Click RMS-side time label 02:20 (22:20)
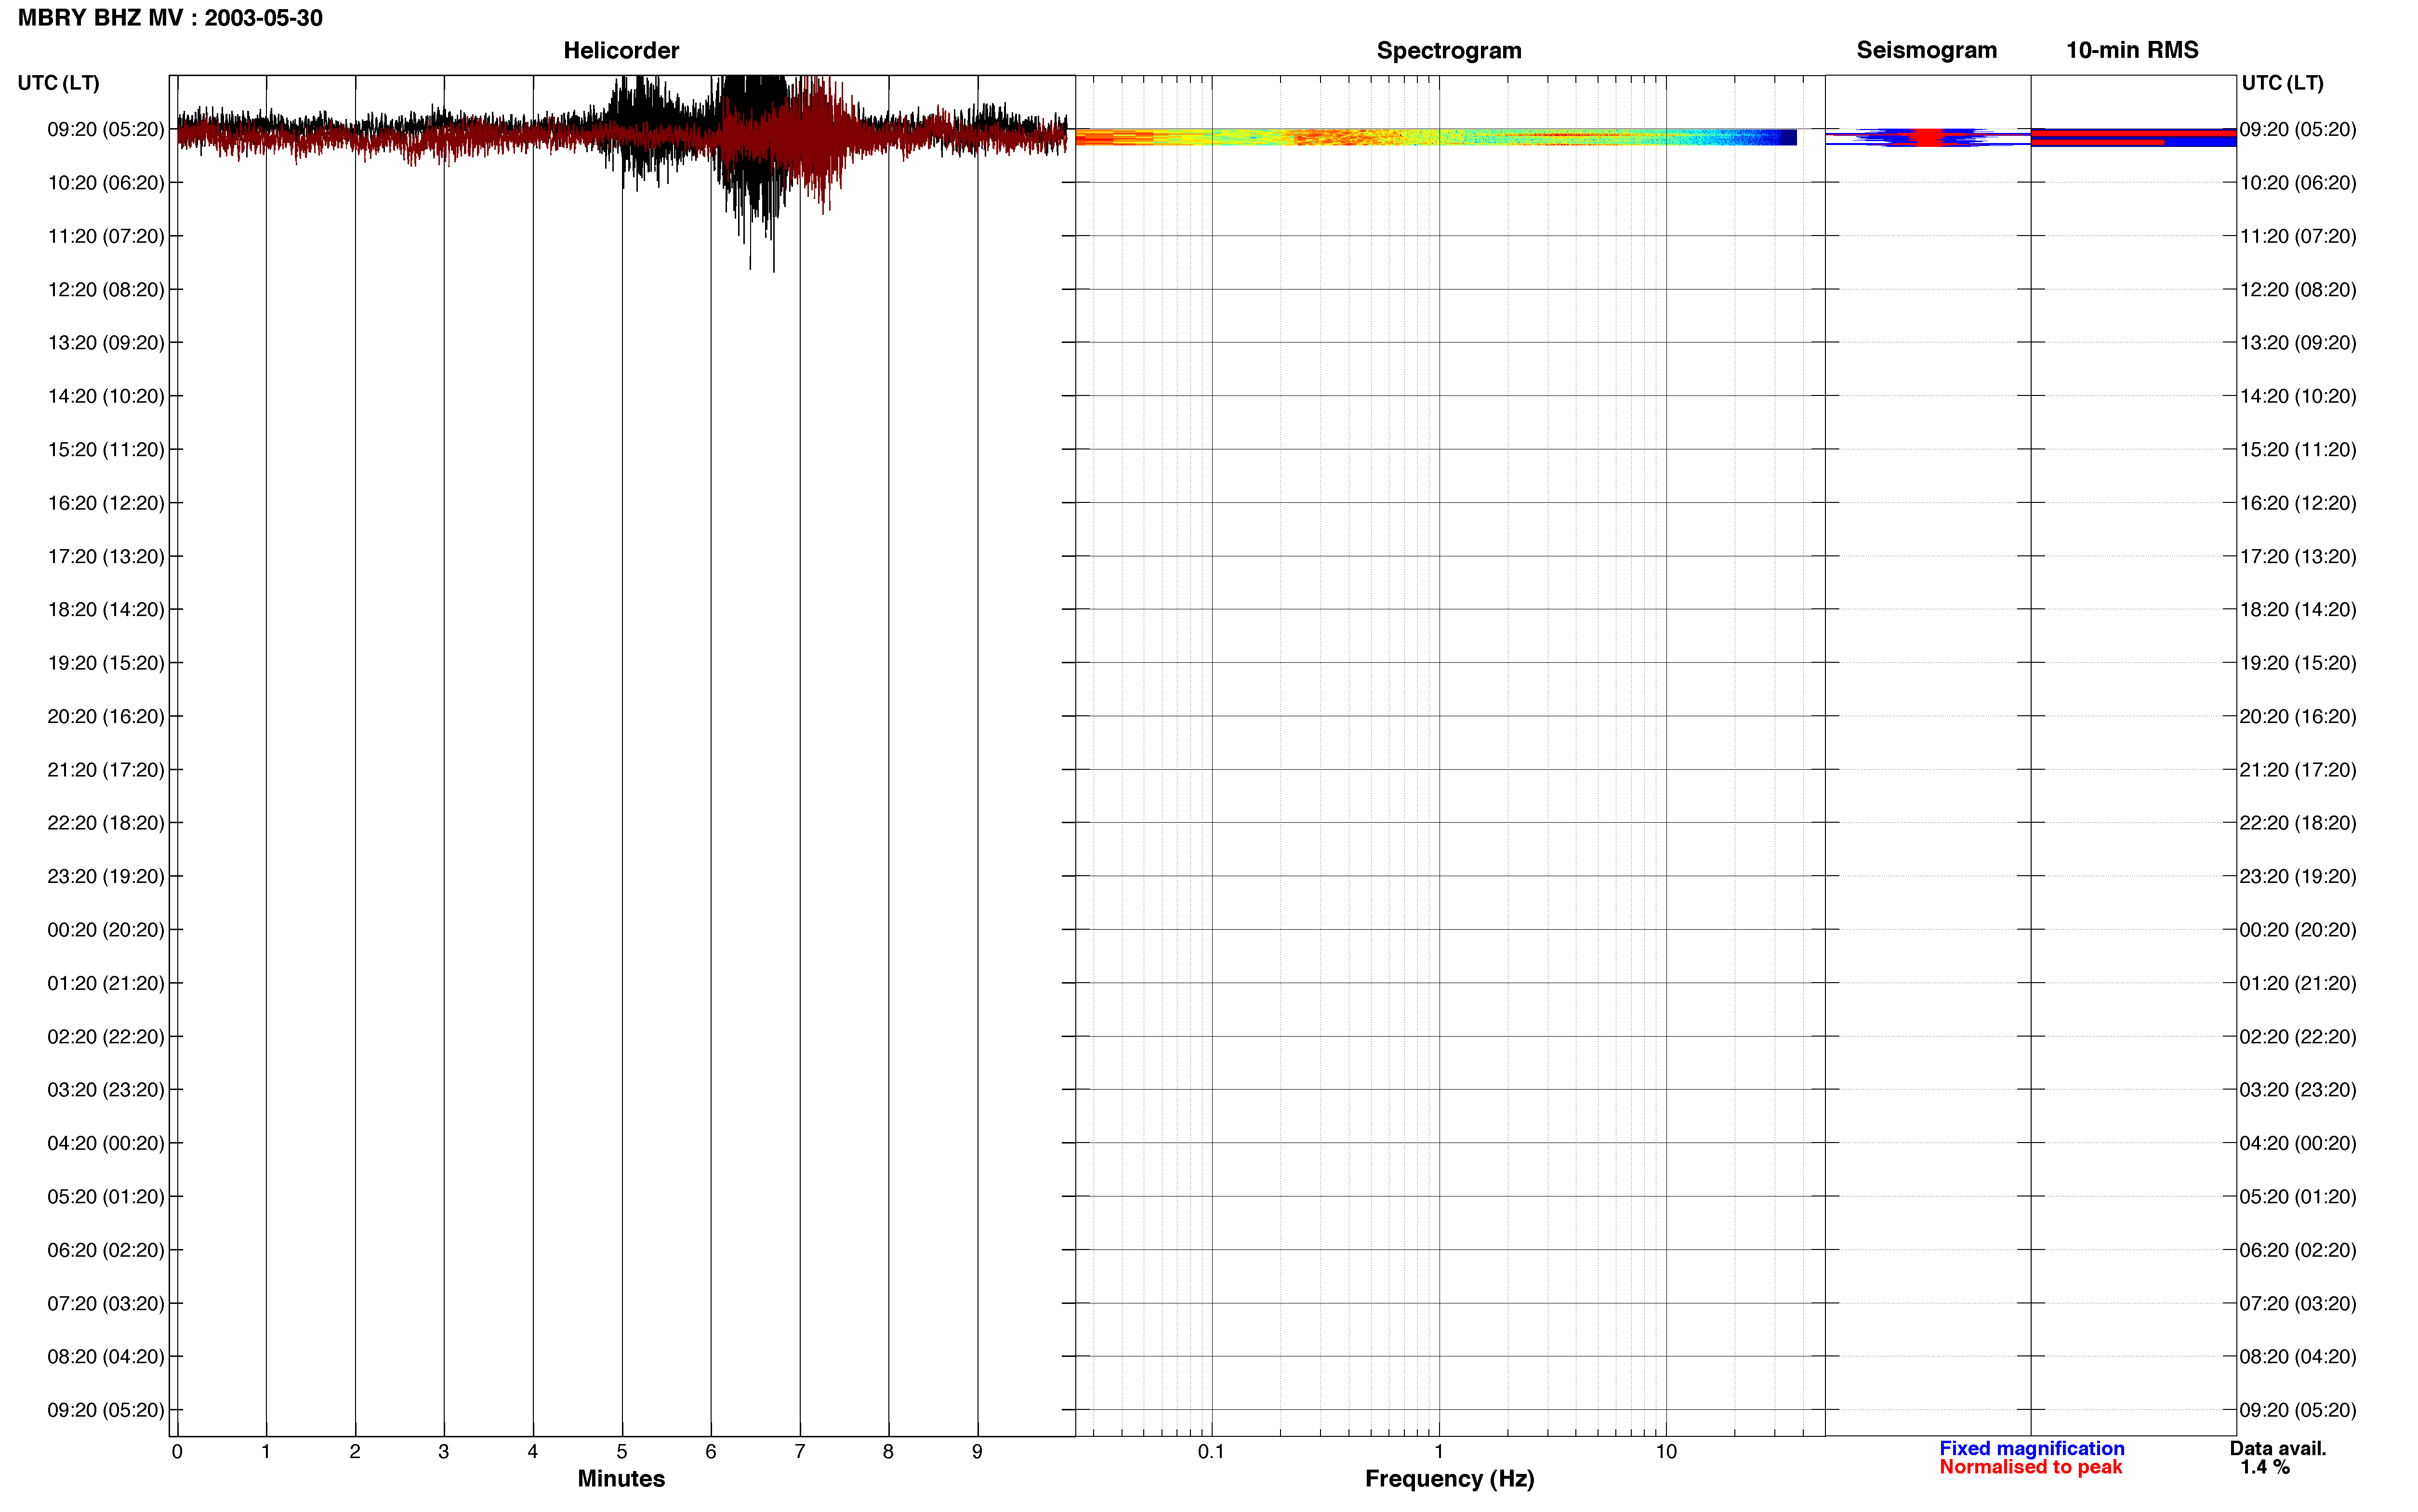2418x1512 pixels. coord(2298,1037)
